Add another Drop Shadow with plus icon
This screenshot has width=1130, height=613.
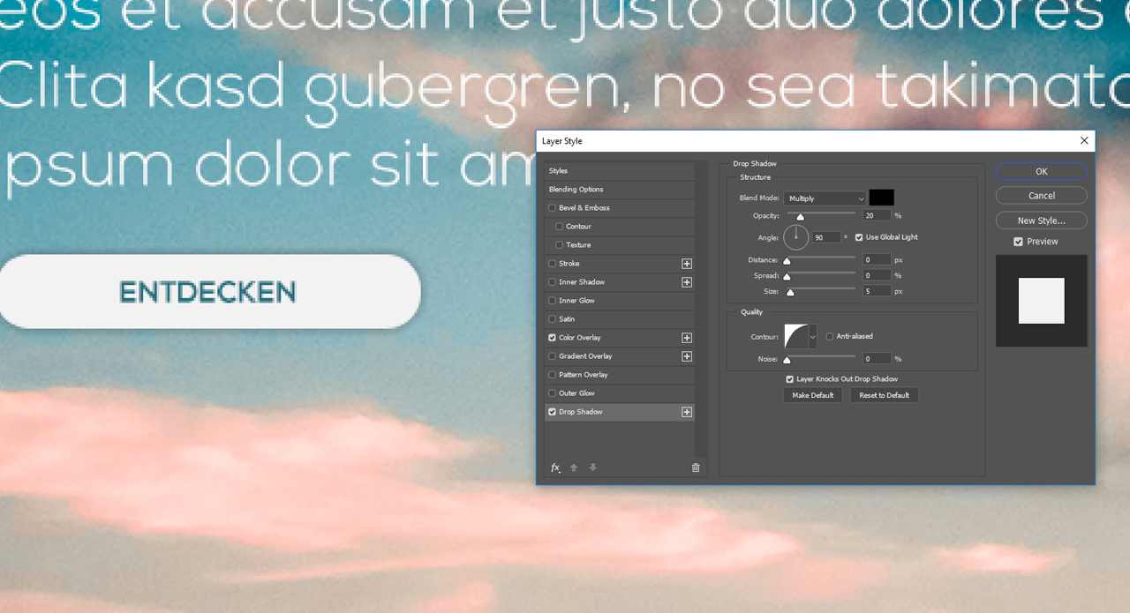coord(687,412)
